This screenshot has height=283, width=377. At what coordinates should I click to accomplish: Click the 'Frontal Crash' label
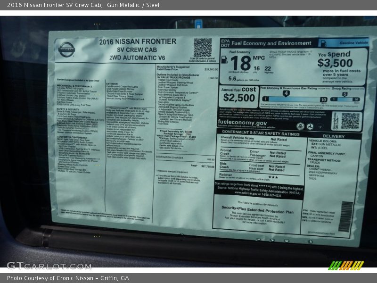226,151
